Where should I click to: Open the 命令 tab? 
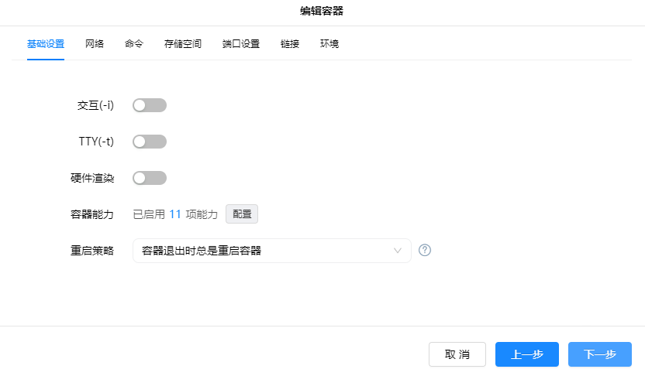(x=134, y=44)
